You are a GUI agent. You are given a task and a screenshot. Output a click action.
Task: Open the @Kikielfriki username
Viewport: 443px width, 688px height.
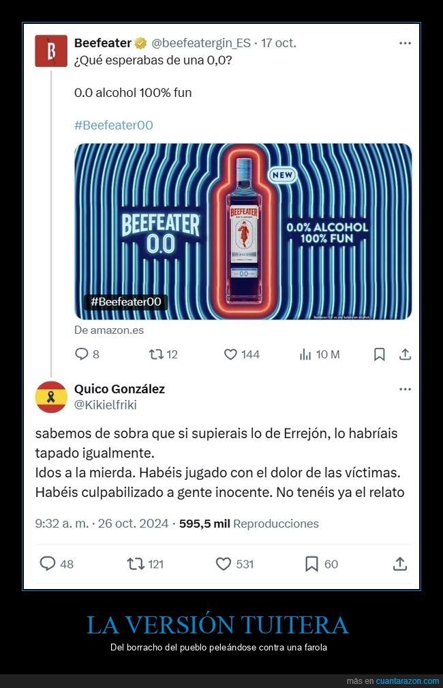tap(106, 405)
